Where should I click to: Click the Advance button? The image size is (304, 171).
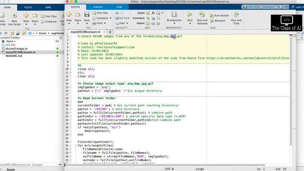218,20
